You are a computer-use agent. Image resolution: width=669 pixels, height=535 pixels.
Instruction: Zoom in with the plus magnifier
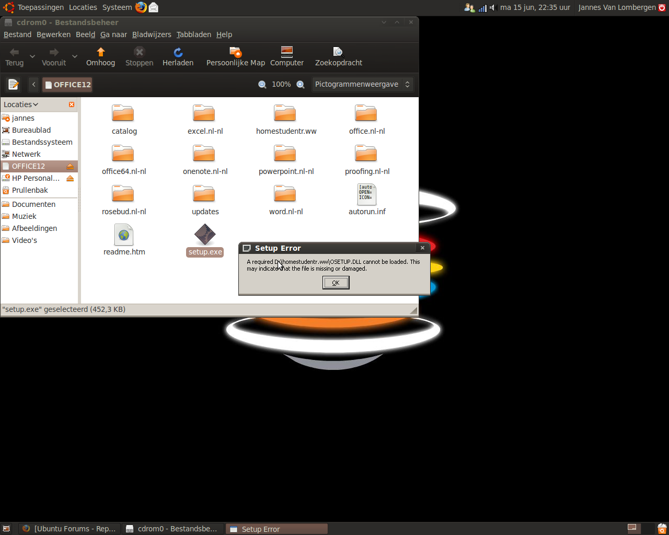pos(301,85)
